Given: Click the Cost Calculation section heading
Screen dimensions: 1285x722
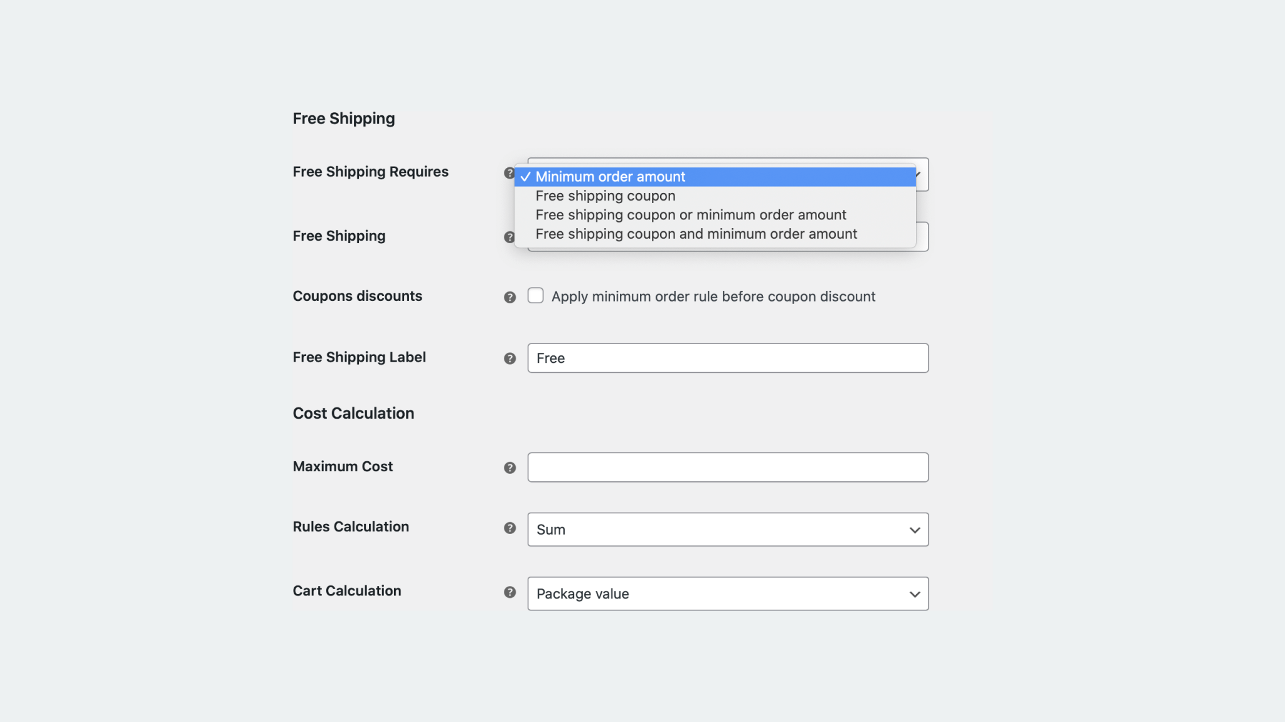Looking at the screenshot, I should (x=353, y=412).
